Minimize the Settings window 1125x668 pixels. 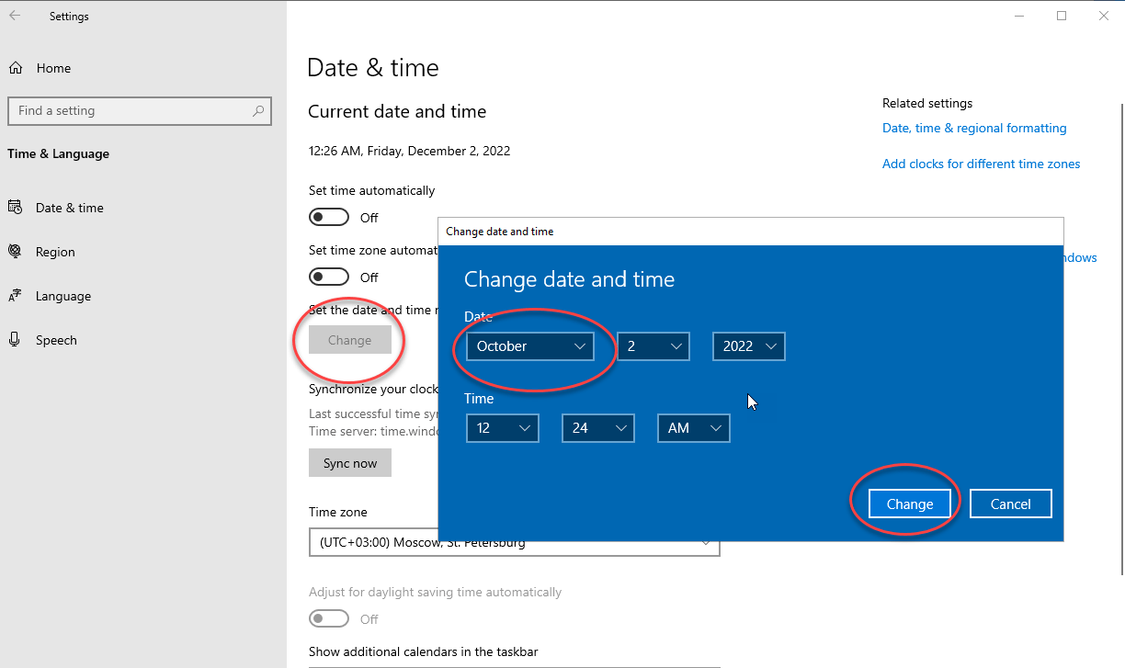(1019, 16)
